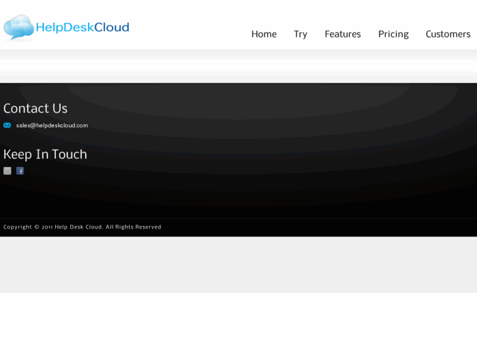Viewport: 477px width, 357px height.
Task: Click the blue envelope icon by sales email
Action: (x=7, y=125)
